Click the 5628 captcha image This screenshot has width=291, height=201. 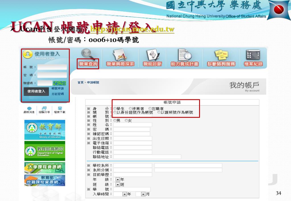59,83
